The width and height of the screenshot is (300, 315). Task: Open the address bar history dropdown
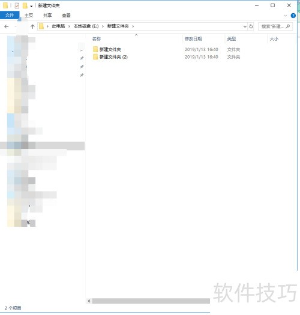(x=245, y=26)
